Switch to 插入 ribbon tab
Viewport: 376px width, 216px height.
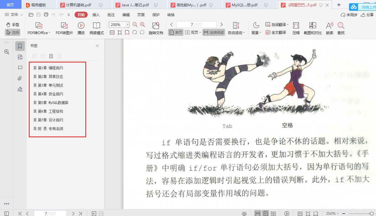pos(96,15)
